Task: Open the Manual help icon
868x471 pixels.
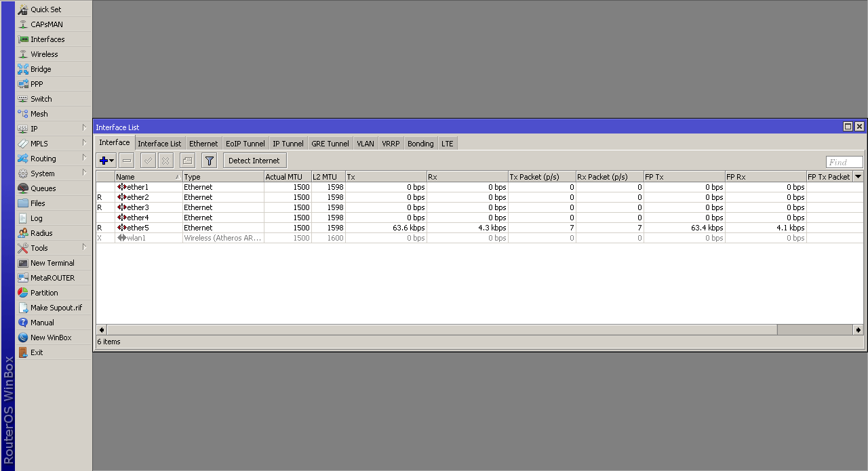Action: click(x=23, y=323)
